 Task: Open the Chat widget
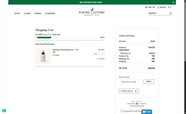(x=147, y=112)
